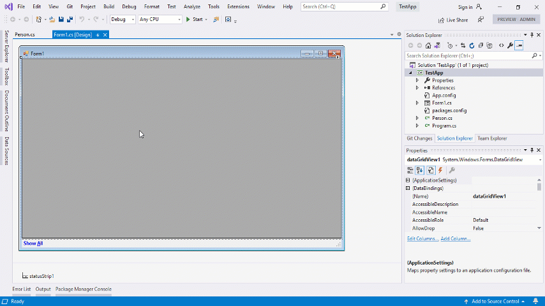The image size is (545, 306).
Task: Pin the Form1.cs [Design] tab
Action: coord(98,34)
